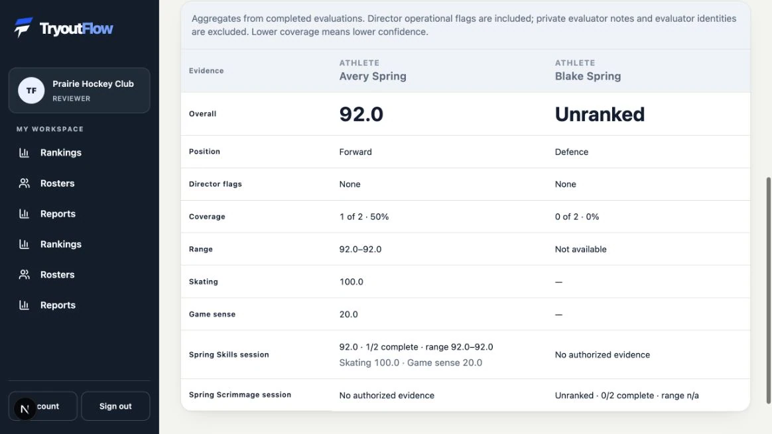The width and height of the screenshot is (772, 434).
Task: Click the chart icon beside the bottom Reports
Action: (x=24, y=305)
